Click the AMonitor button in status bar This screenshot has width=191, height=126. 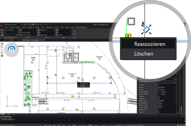111,125
